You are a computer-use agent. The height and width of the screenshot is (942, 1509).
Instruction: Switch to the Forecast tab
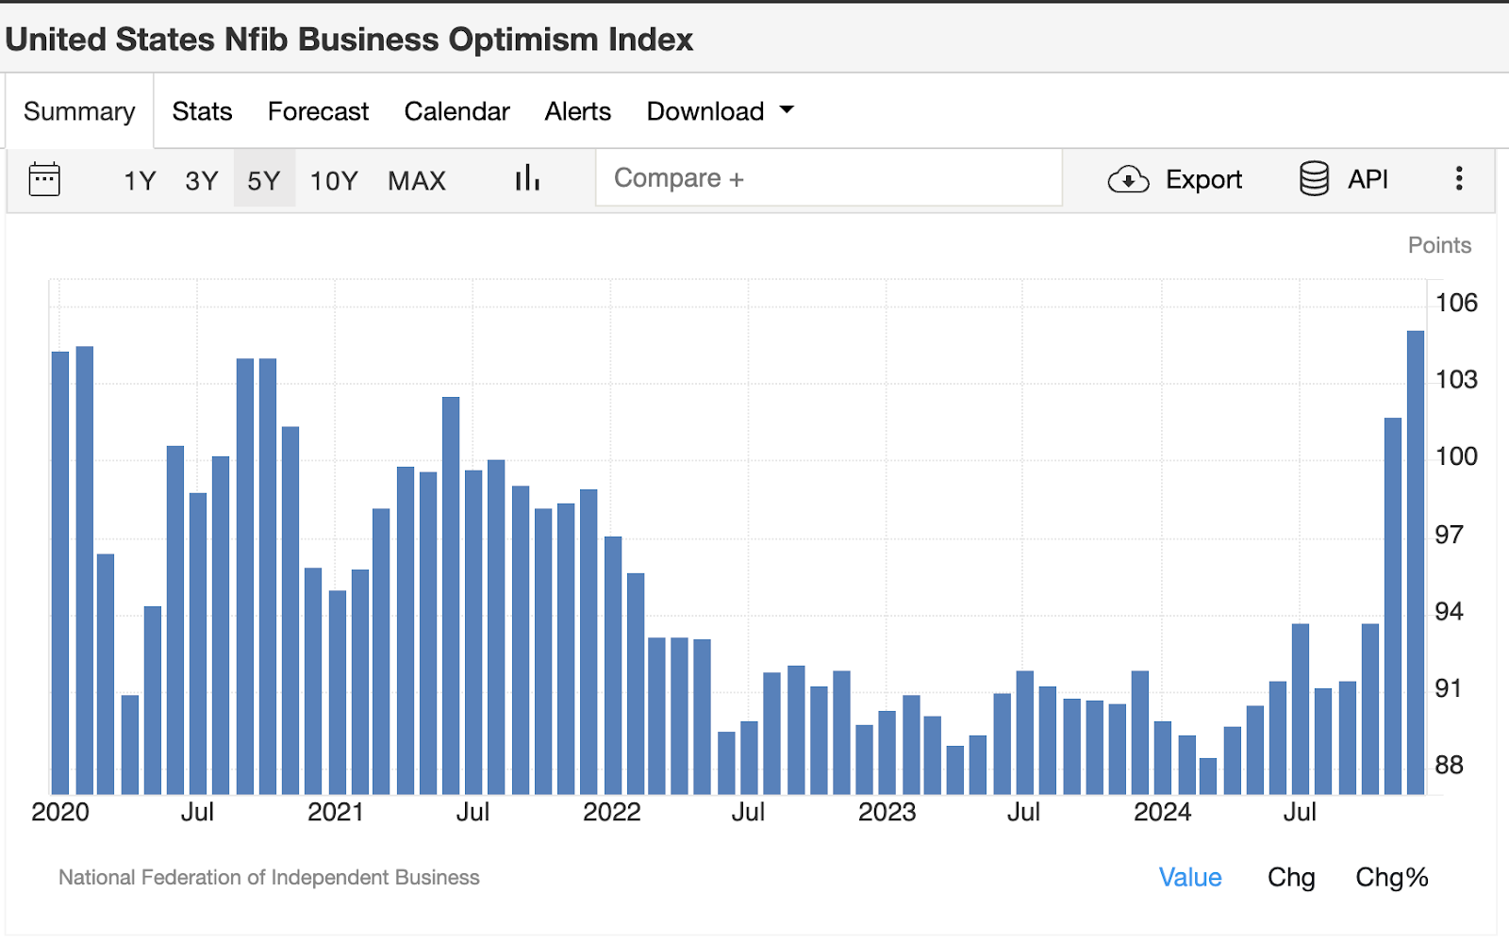click(x=318, y=111)
